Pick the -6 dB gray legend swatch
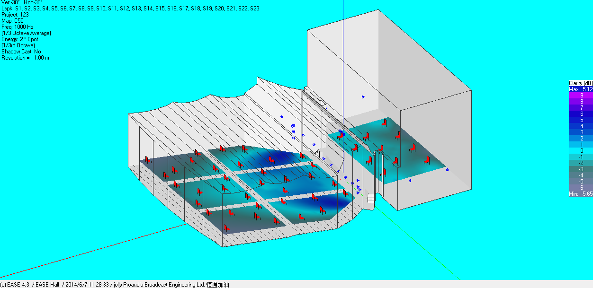The image size is (593, 288). pos(581,188)
